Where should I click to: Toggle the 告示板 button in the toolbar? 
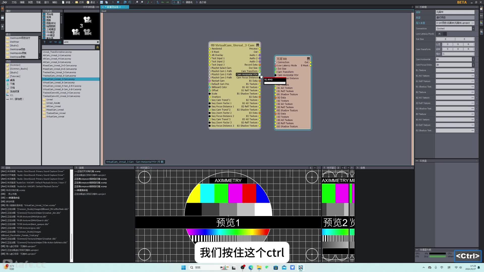(x=201, y=2)
